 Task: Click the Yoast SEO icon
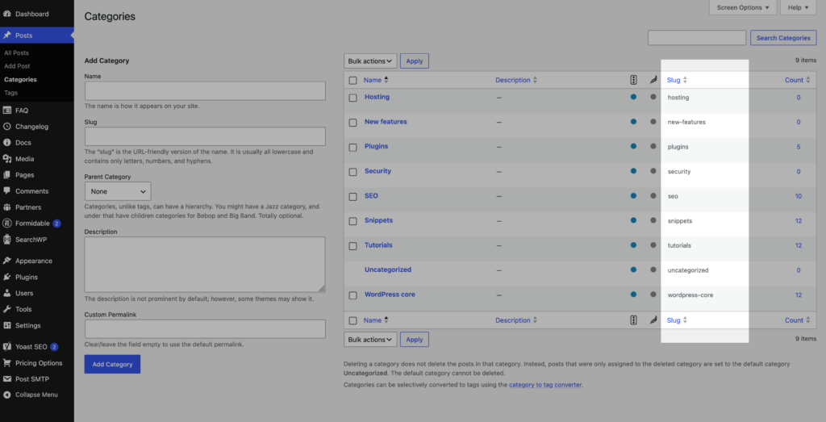tap(7, 347)
